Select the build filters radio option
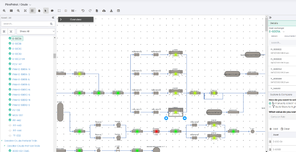The image size is (296, 152). [270, 107]
